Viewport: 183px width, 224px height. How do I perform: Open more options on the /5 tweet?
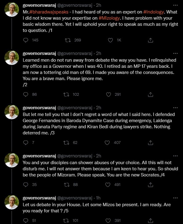175,198
